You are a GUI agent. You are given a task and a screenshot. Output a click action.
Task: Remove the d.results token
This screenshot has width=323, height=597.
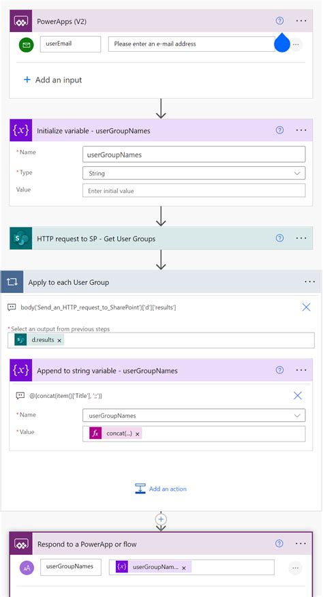(59, 340)
